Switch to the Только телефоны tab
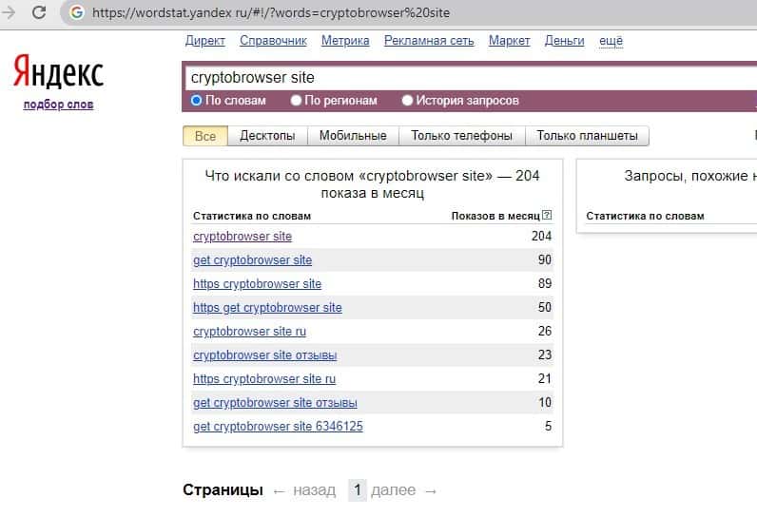The image size is (757, 517). click(461, 136)
